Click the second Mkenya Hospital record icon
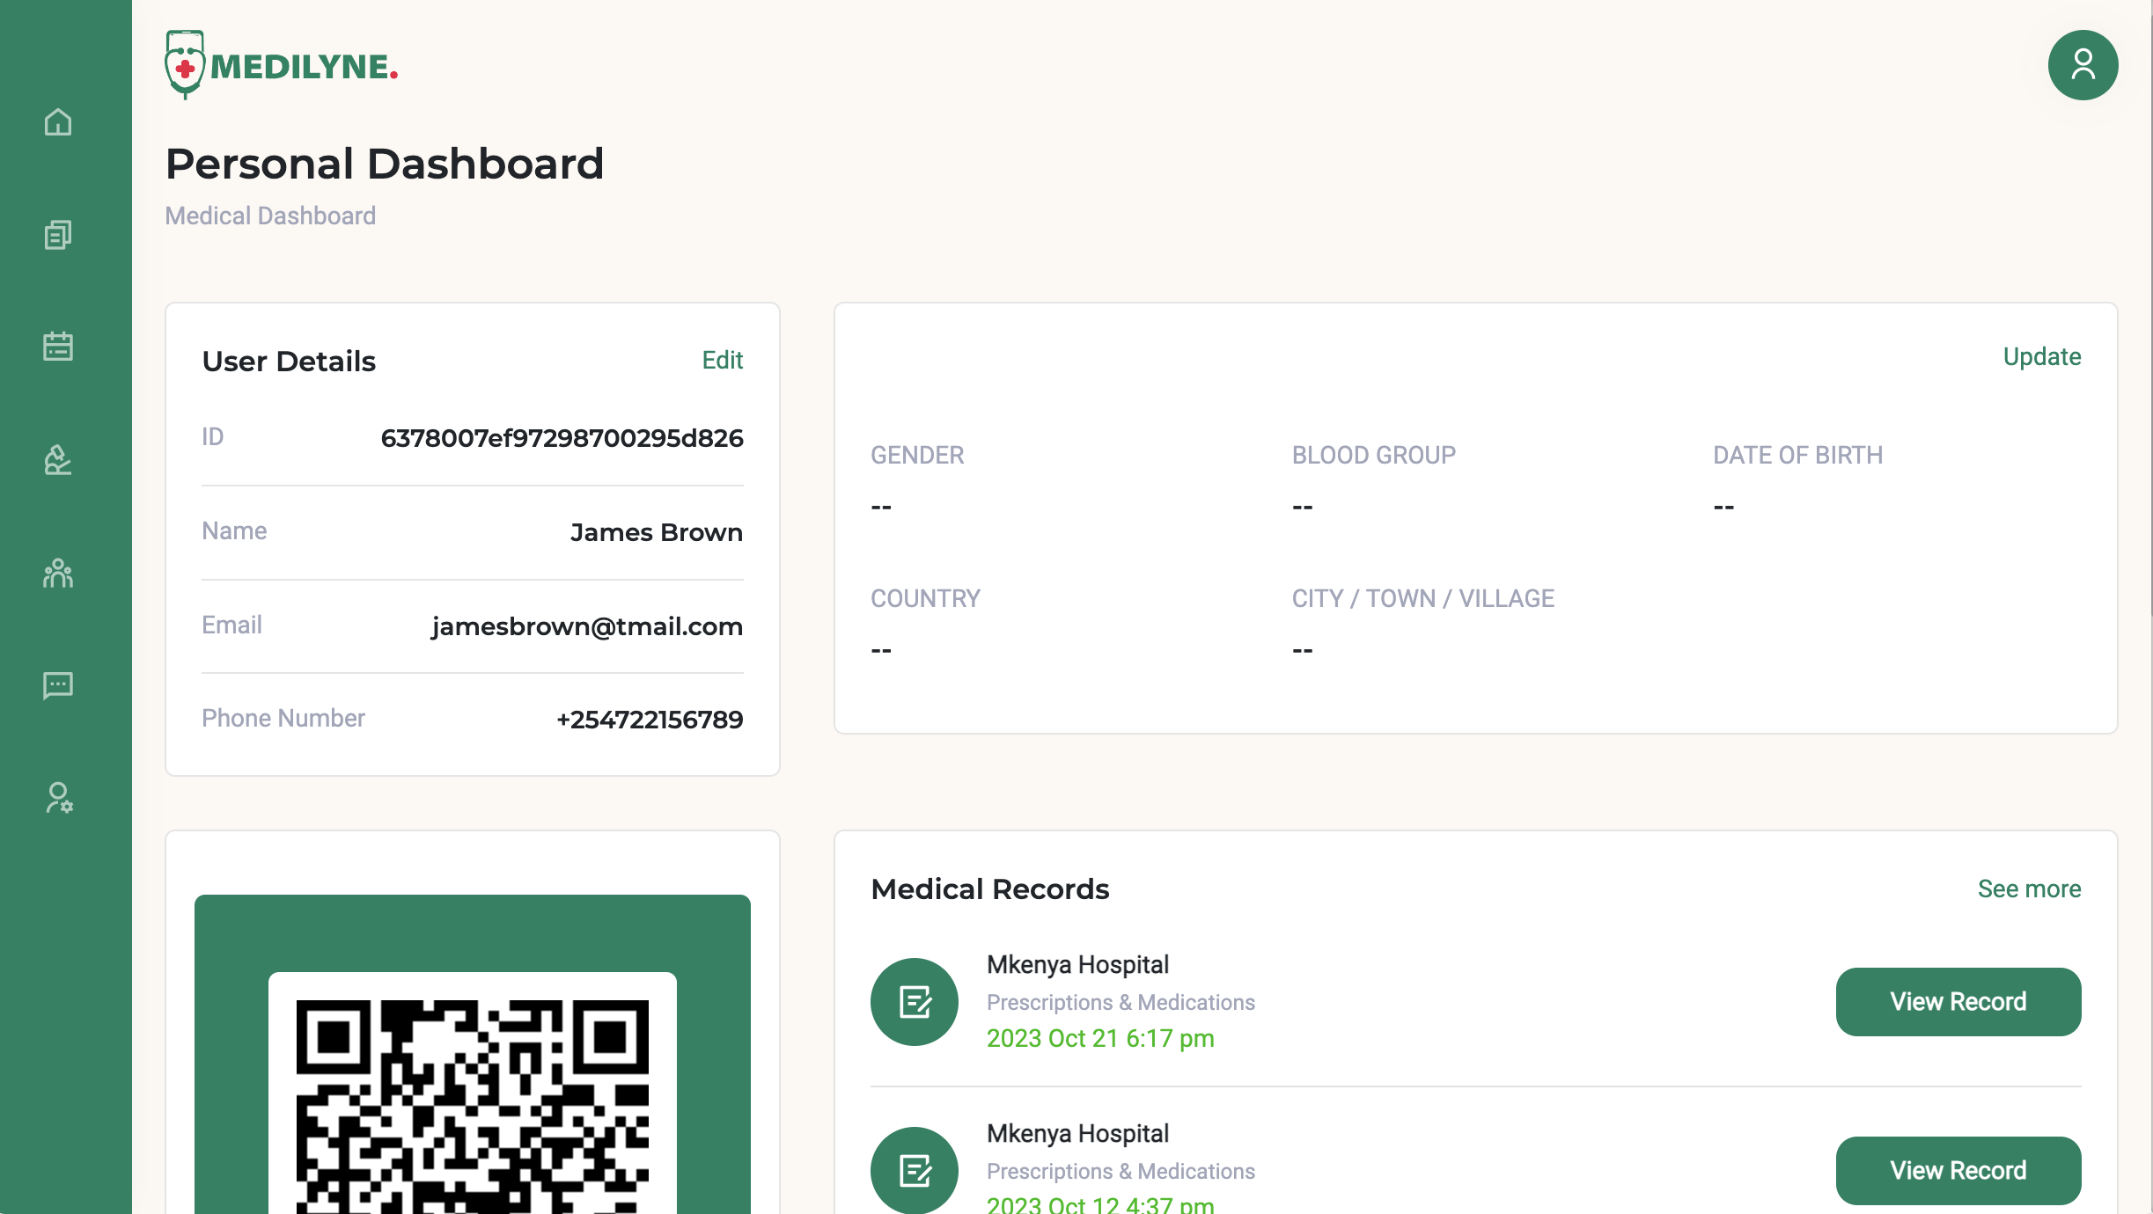2153x1214 pixels. [x=914, y=1170]
